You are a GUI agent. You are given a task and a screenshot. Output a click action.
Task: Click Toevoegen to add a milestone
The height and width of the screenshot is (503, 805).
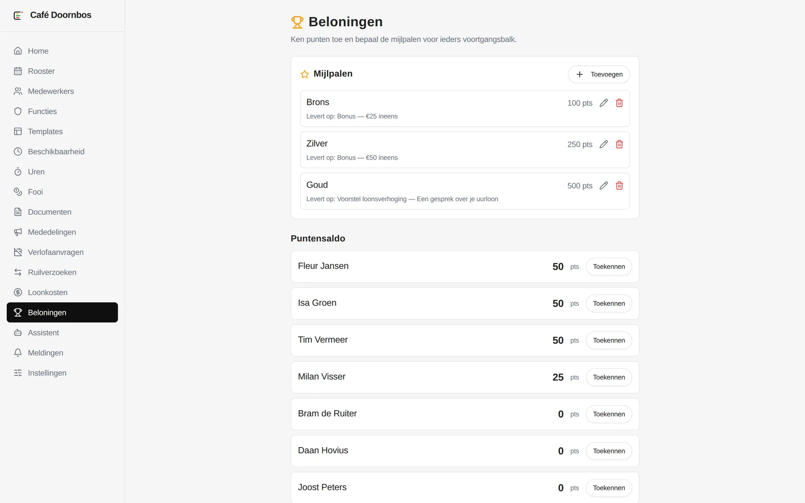point(599,74)
